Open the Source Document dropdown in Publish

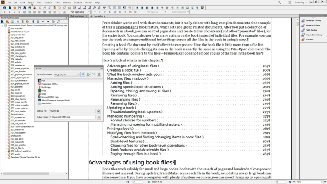pos(66,75)
